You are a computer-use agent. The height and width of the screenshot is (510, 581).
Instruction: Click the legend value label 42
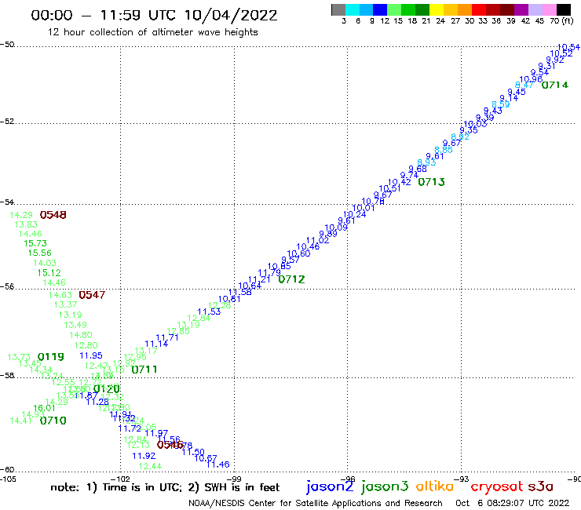(525, 21)
